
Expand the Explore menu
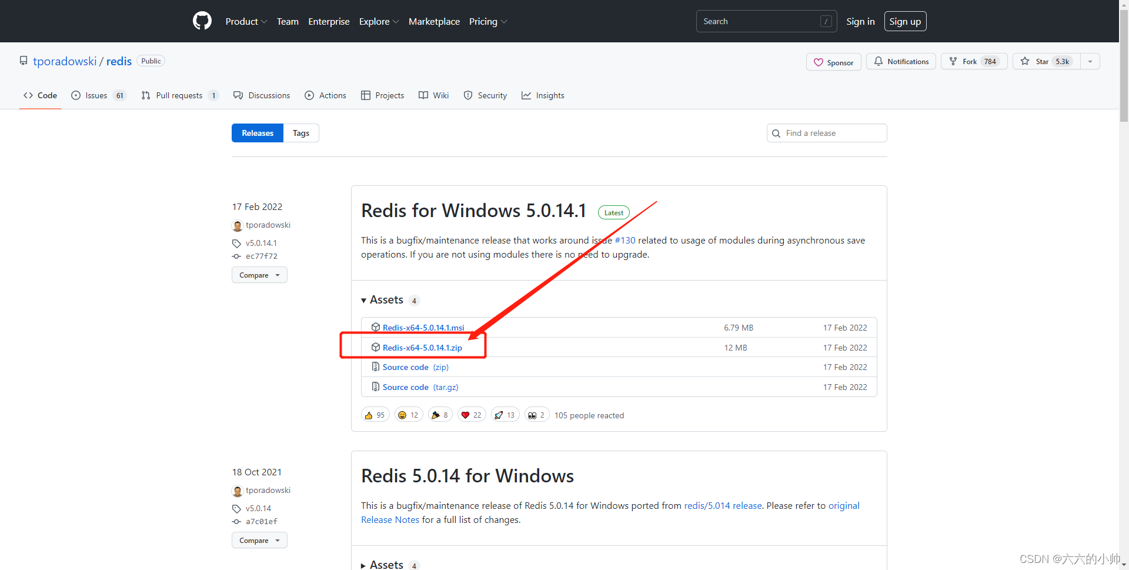379,21
